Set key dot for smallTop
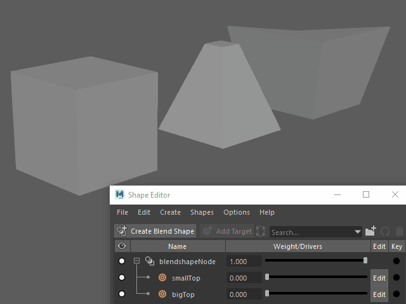The width and height of the screenshot is (406, 304). pos(396,277)
